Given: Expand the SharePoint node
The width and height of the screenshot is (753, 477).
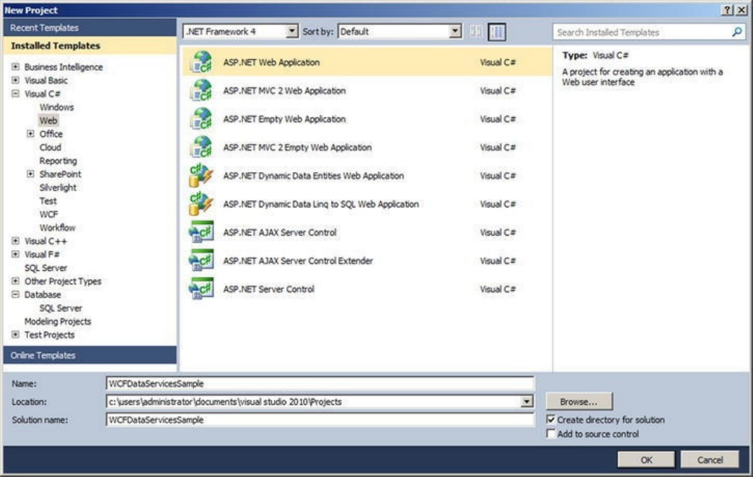Looking at the screenshot, I should (30, 174).
